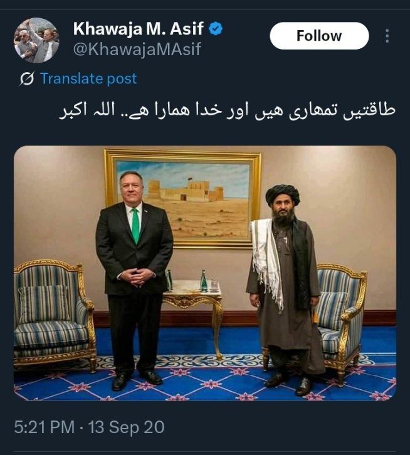Click the words Allahu Akbar ending the post
Viewport: 410px width, 455px height.
pos(87,112)
